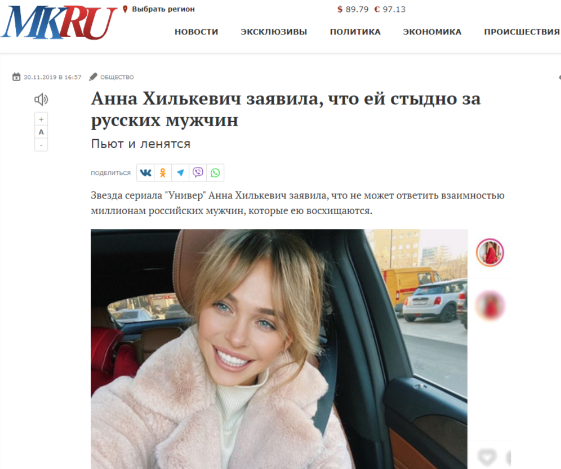Open the Общество category link

click(117, 77)
